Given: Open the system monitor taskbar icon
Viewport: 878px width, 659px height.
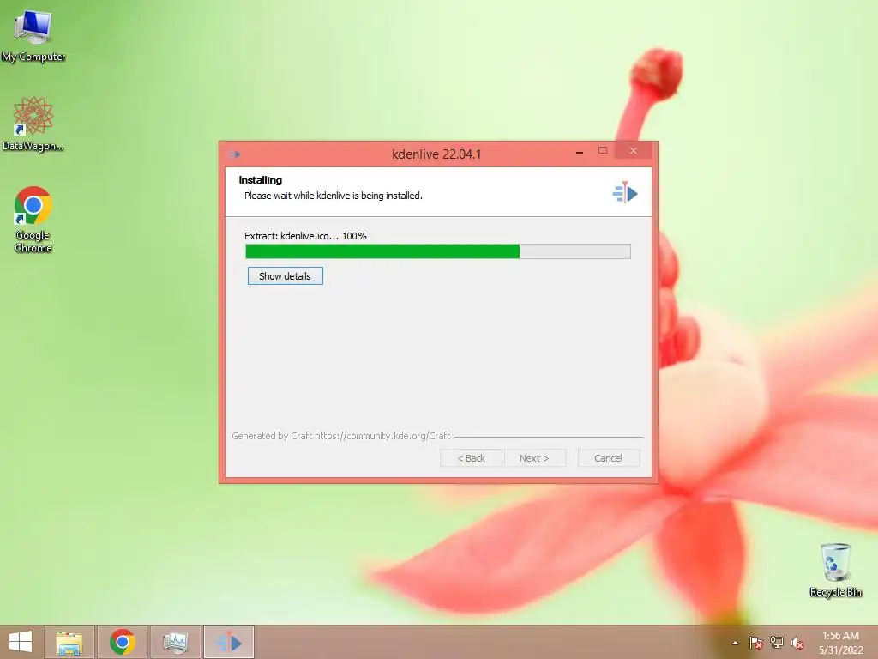Looking at the screenshot, I should coord(175,642).
